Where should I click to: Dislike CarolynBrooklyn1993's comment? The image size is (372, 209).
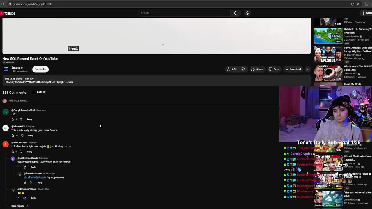[x=21, y=120]
